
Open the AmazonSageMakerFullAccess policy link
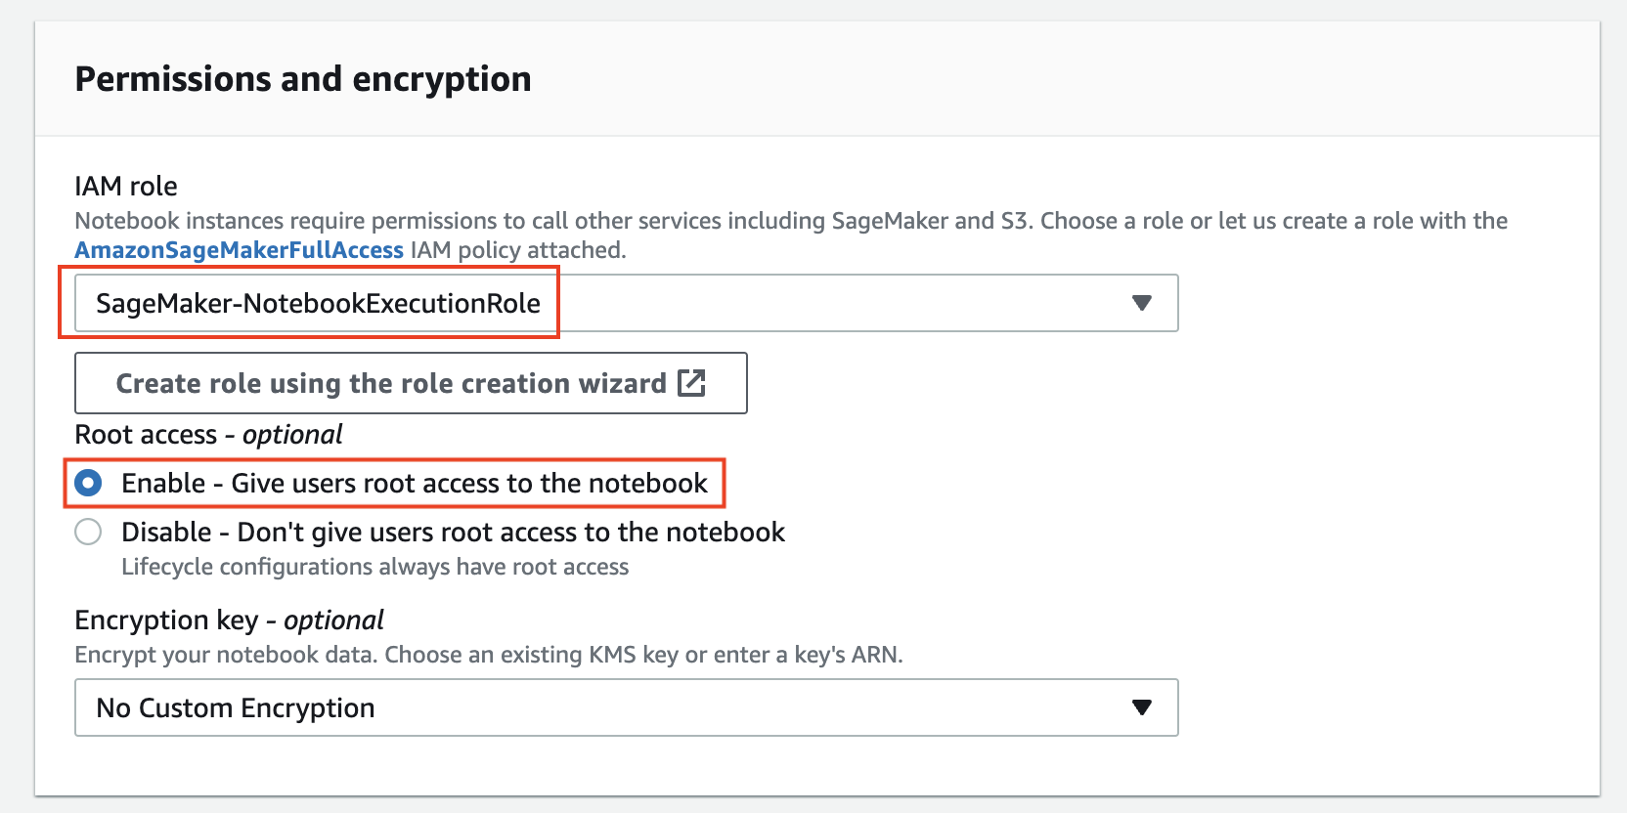coord(240,250)
